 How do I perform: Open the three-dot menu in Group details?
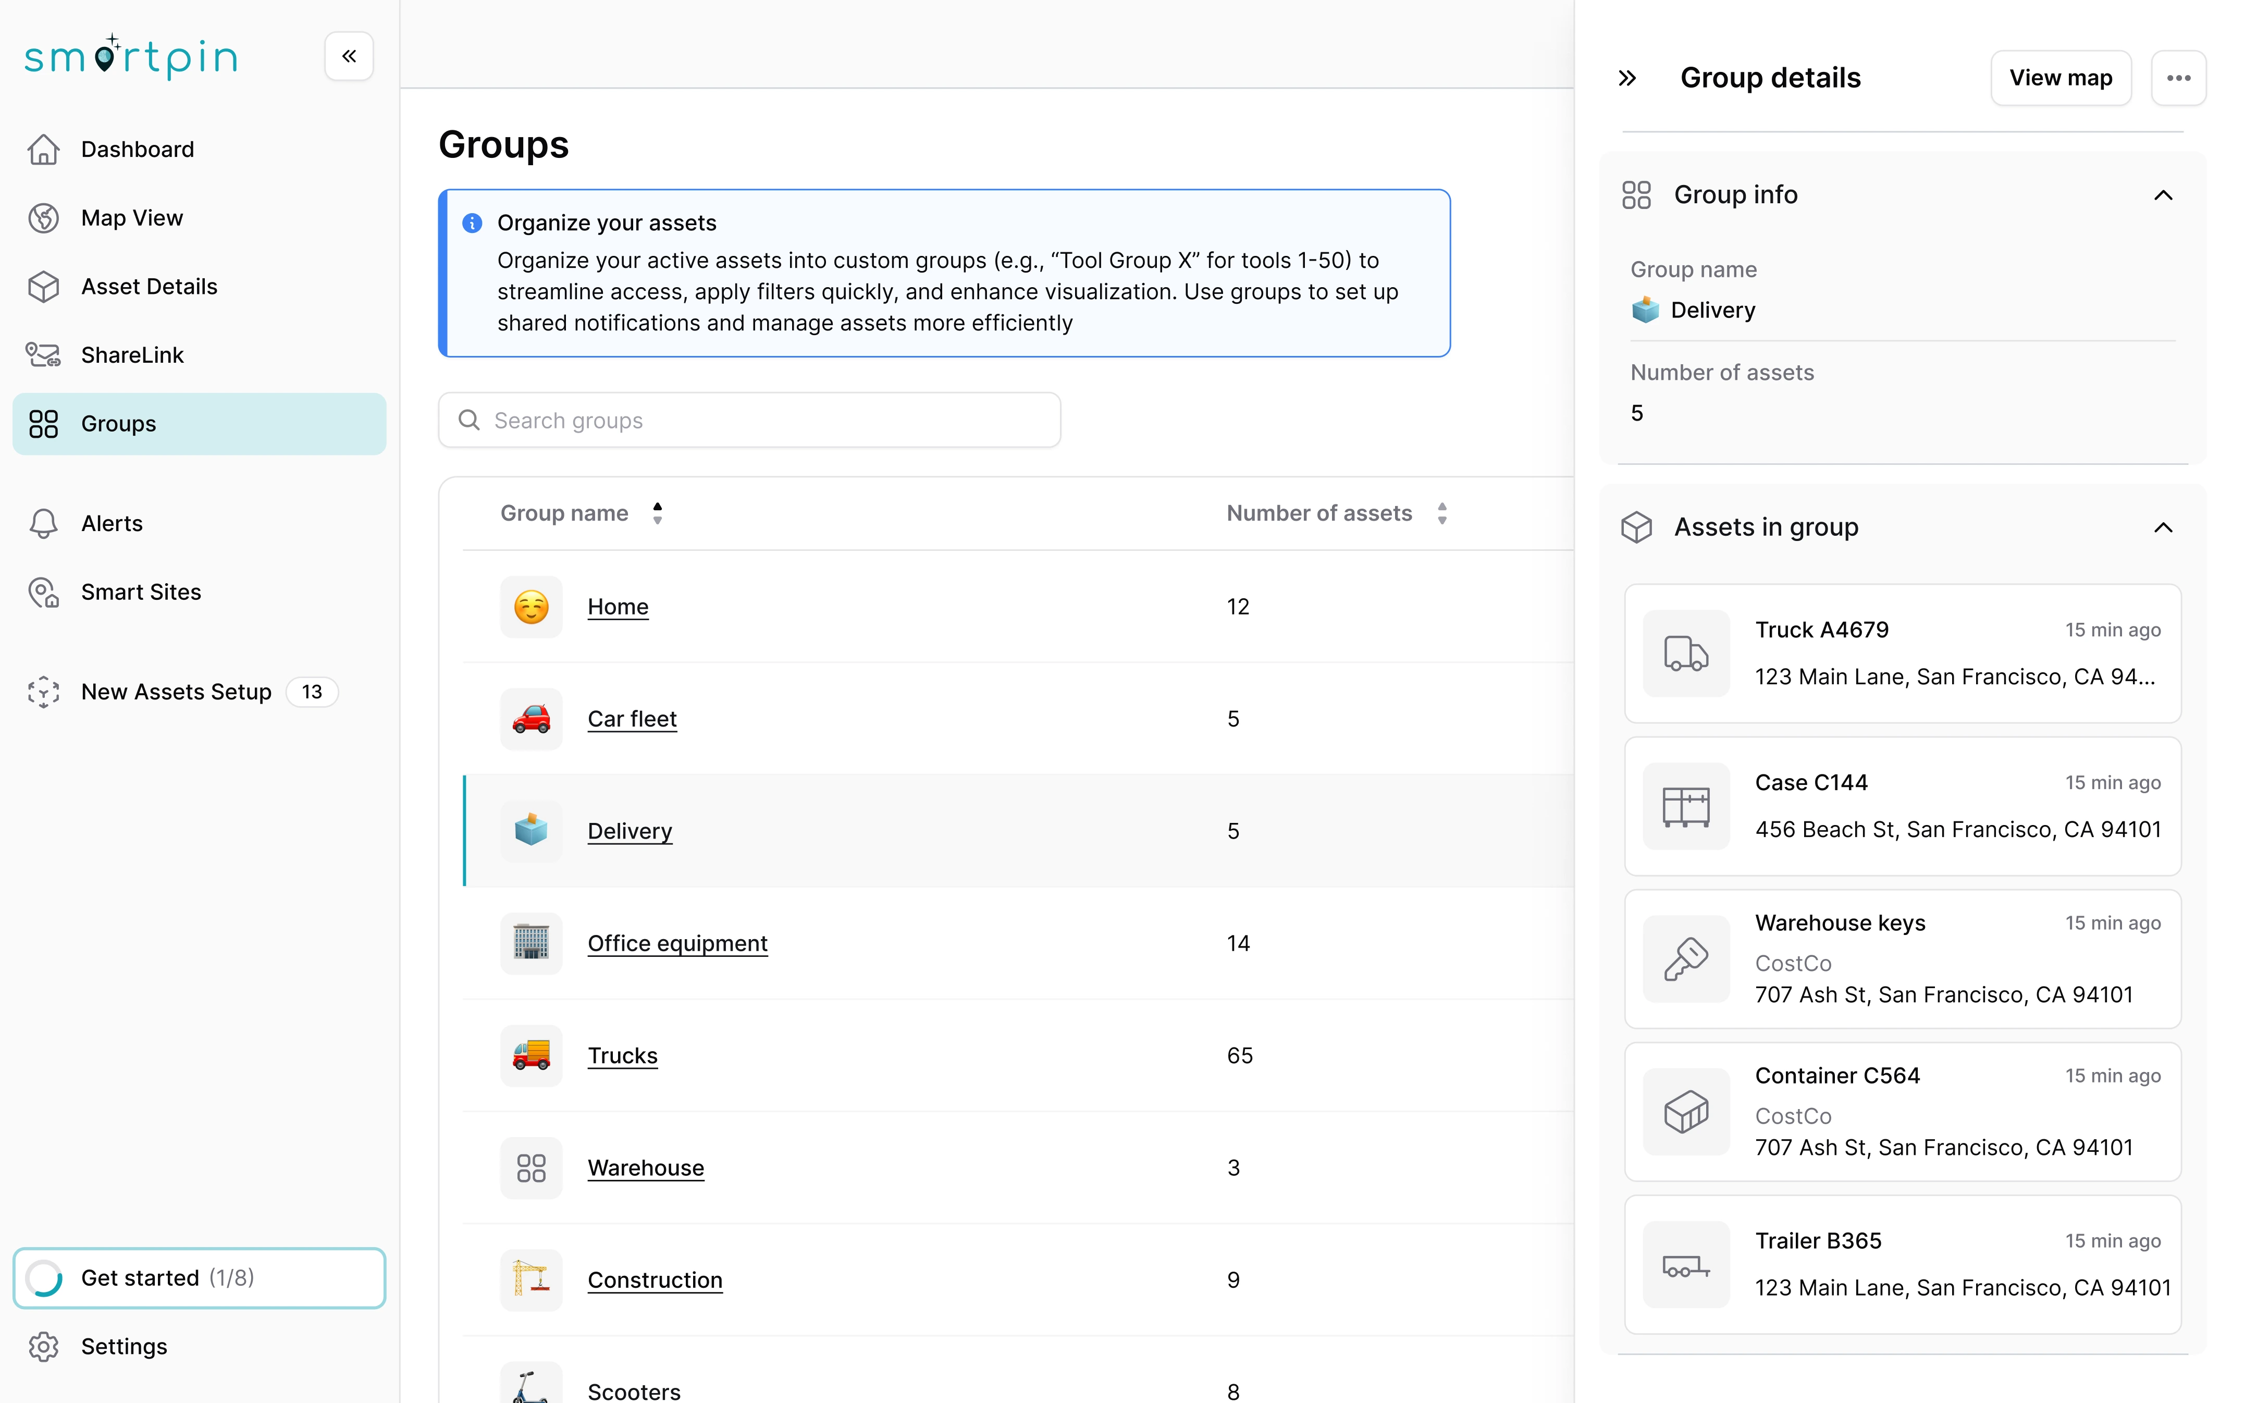pos(2179,77)
